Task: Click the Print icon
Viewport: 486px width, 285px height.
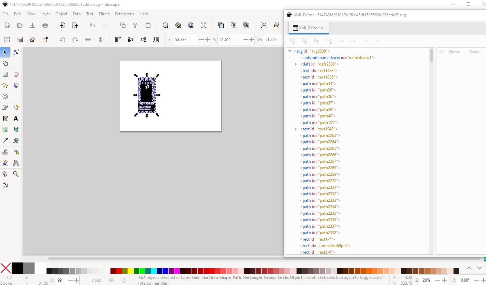Action: (45, 25)
